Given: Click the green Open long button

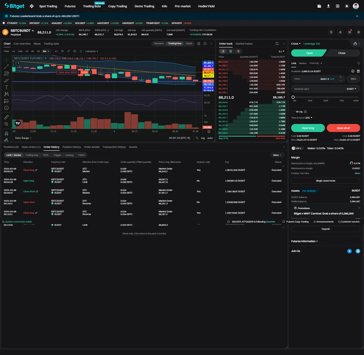Looking at the screenshot, I should point(308,128).
